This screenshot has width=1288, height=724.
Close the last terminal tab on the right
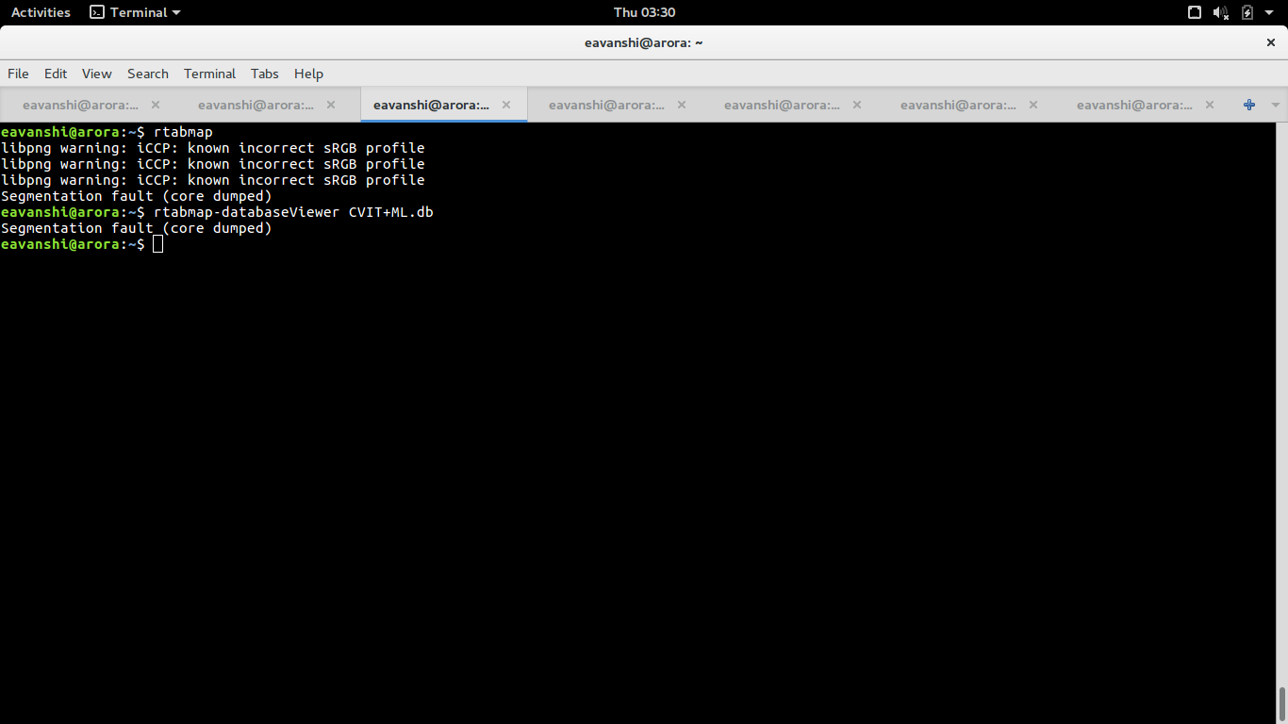(1210, 105)
